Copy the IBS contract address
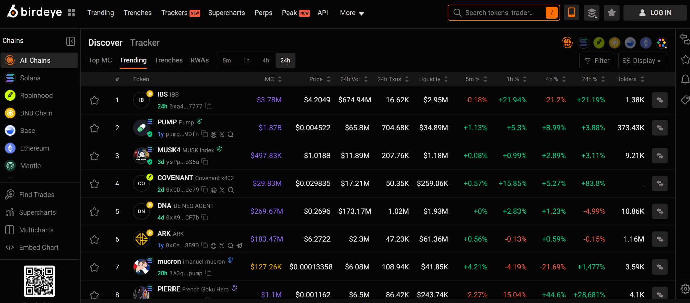 tap(208, 106)
